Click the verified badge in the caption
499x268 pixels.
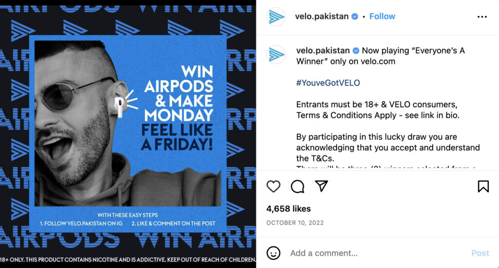tap(356, 51)
